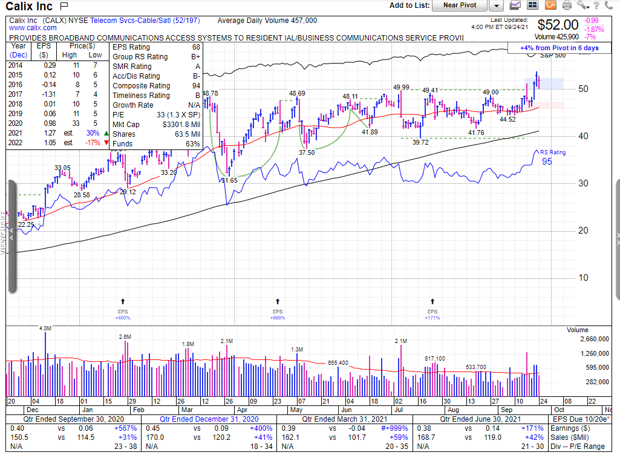This screenshot has width=620, height=455.
Task: Open the wrench settings tool menu
Action: [583, 5]
